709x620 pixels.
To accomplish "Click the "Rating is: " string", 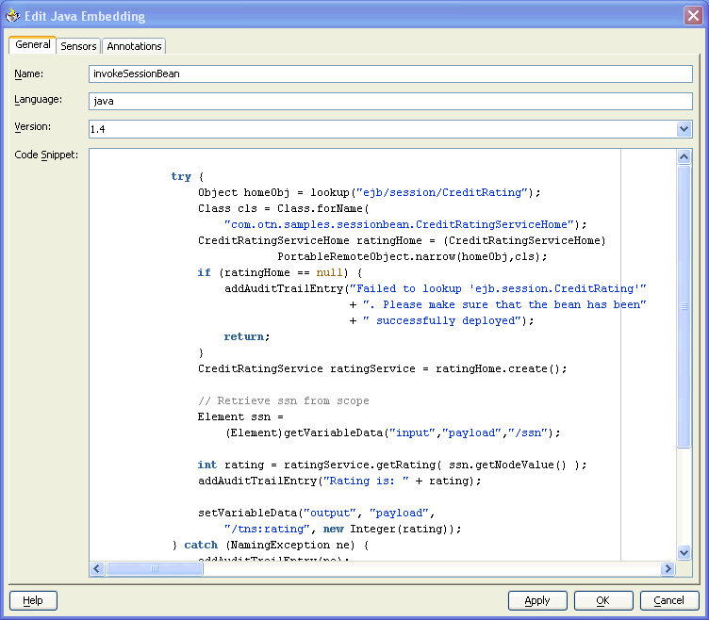I will tap(366, 481).
